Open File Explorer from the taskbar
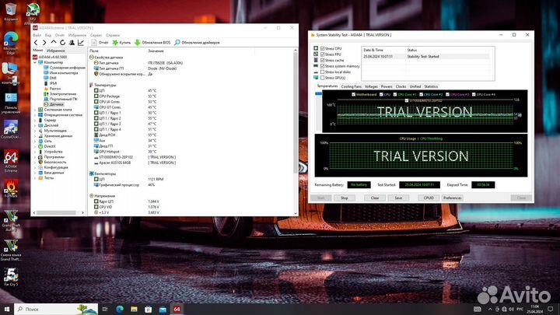This screenshot has height=315, width=560. pyautogui.click(x=134, y=309)
